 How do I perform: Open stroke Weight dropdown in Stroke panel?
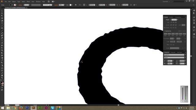[x=178, y=20]
